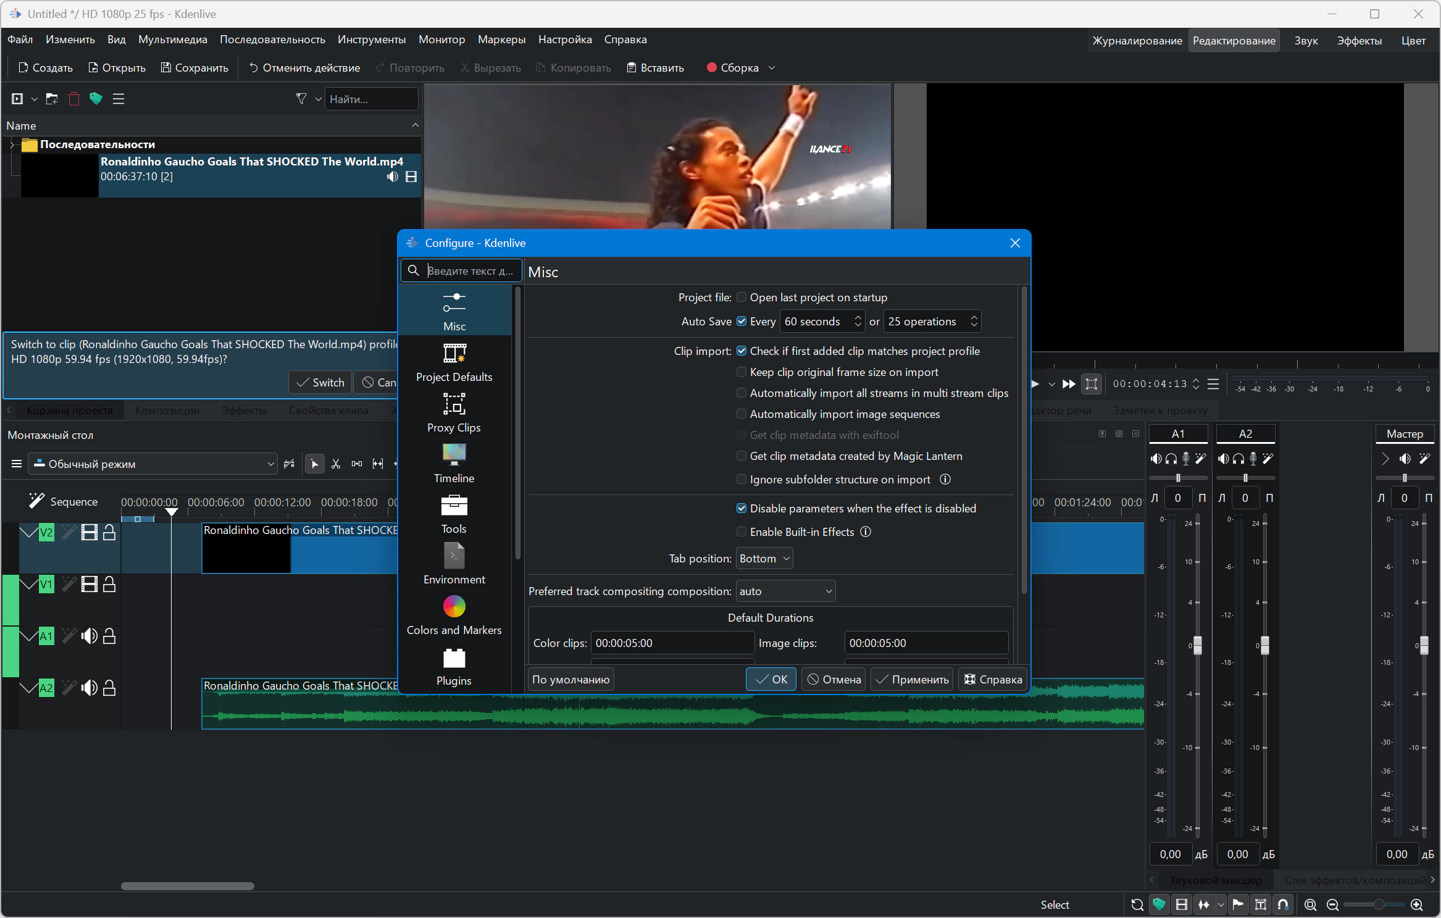
Task: Toggle Disable parameters when effect is disabled
Action: point(741,509)
